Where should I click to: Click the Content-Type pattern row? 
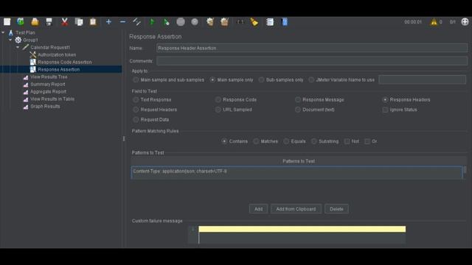click(x=296, y=172)
